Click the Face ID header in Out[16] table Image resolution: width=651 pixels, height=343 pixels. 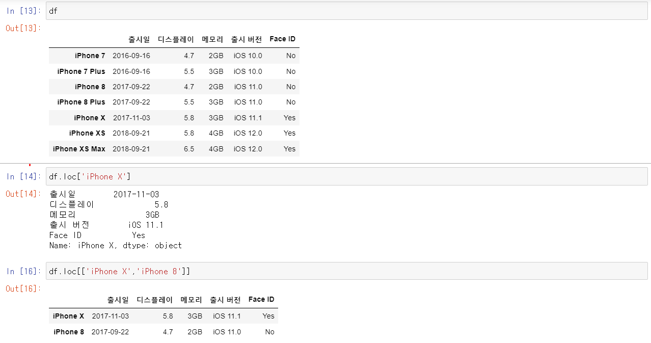[261, 300]
